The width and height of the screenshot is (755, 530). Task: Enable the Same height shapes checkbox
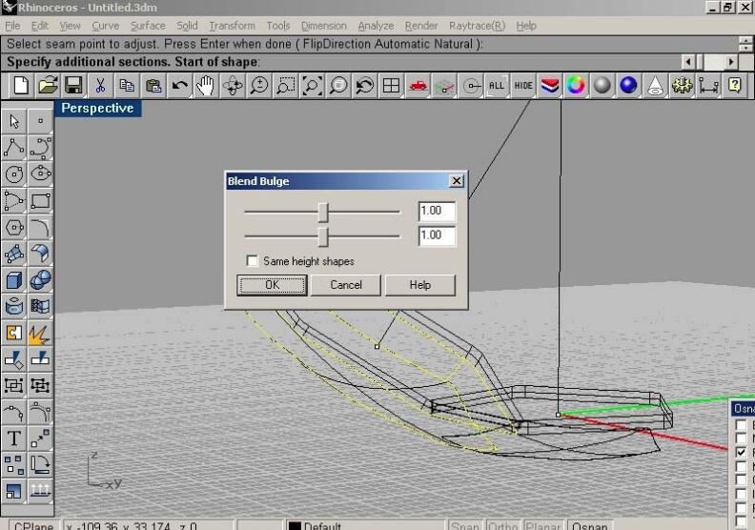coord(253,261)
